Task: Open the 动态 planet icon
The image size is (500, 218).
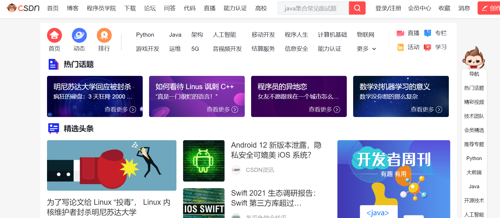Action: tap(79, 35)
